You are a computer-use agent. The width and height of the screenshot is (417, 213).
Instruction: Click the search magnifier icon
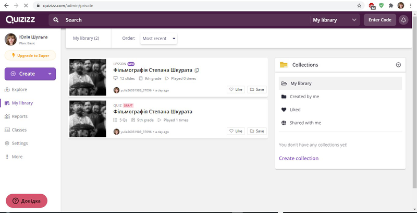tap(56, 20)
